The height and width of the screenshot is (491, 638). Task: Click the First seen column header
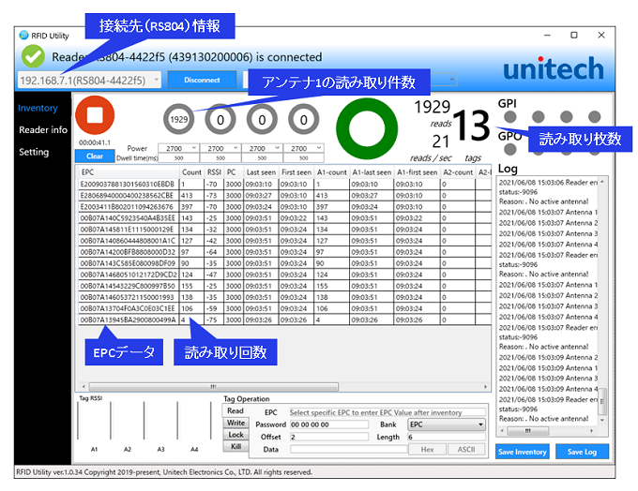click(x=296, y=172)
